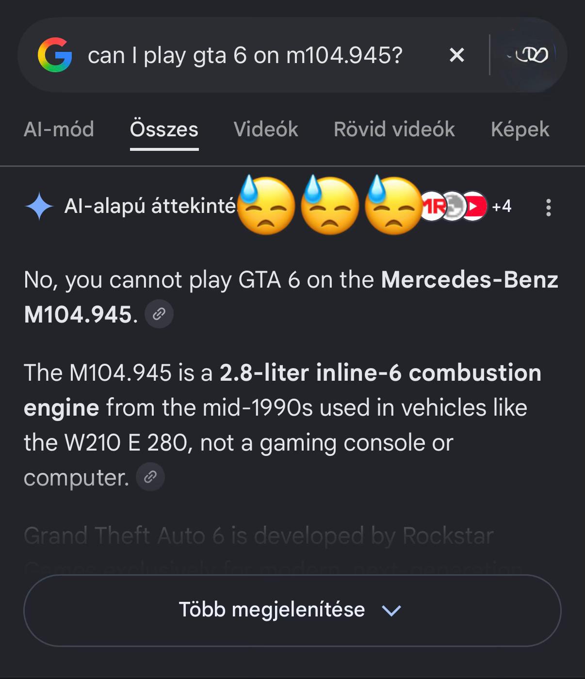Screen dimensions: 585x679
Task: Tap the Google G logo
Action: 55,55
